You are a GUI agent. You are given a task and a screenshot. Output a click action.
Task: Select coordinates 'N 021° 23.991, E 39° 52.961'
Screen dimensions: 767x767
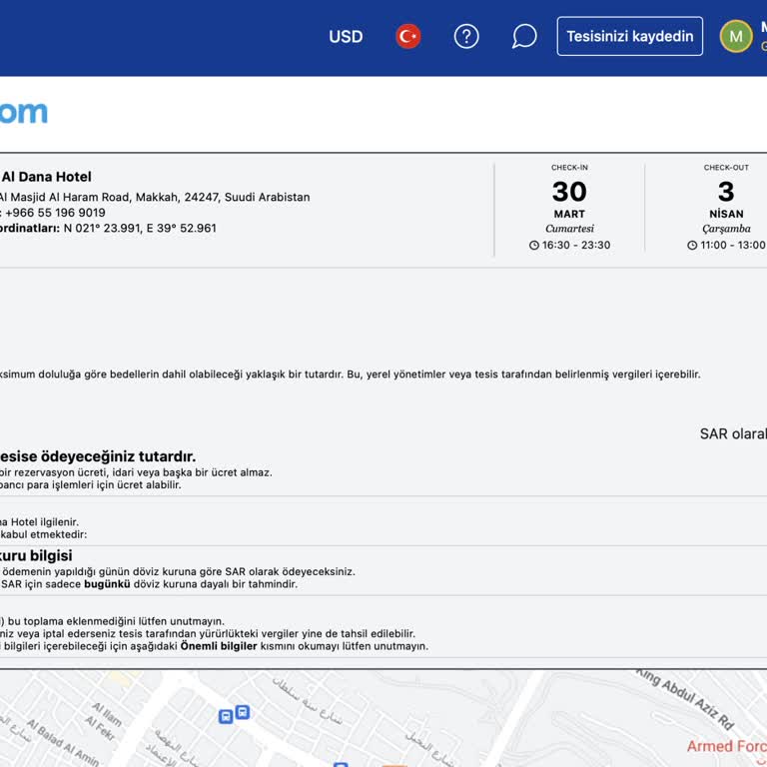(140, 229)
